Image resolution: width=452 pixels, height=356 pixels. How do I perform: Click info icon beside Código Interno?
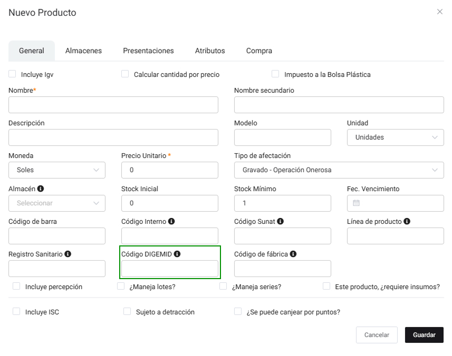(172, 222)
